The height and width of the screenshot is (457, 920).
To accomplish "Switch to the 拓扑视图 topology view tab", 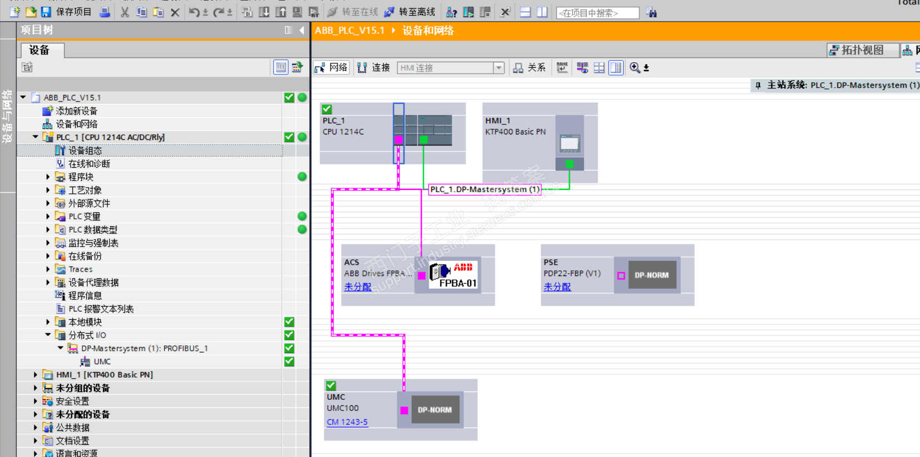I will (x=863, y=50).
